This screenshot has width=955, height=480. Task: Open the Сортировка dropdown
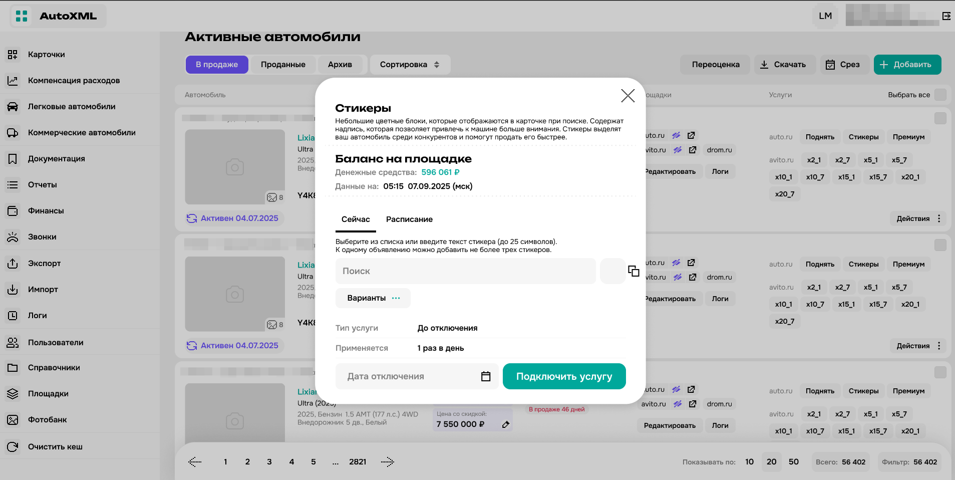click(409, 64)
